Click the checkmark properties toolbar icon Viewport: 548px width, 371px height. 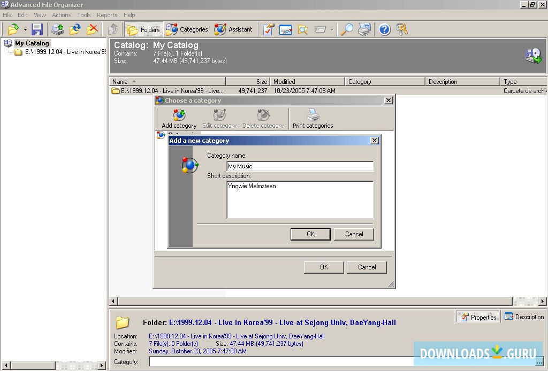[269, 29]
